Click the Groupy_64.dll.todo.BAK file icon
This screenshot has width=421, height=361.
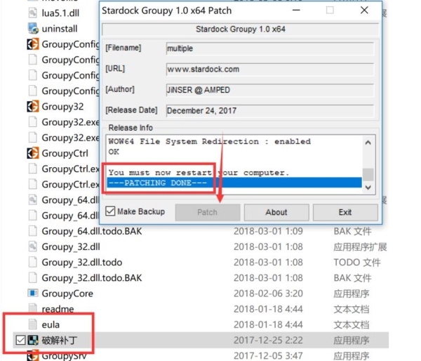click(32, 230)
